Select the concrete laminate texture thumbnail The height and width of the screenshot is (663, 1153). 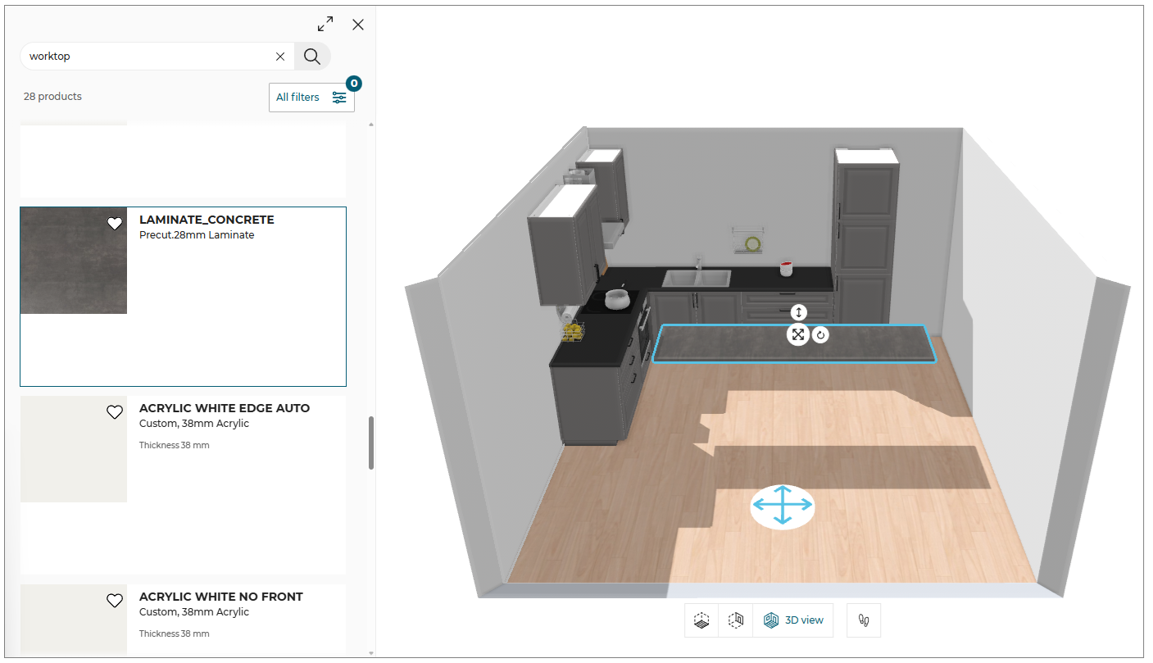74,261
